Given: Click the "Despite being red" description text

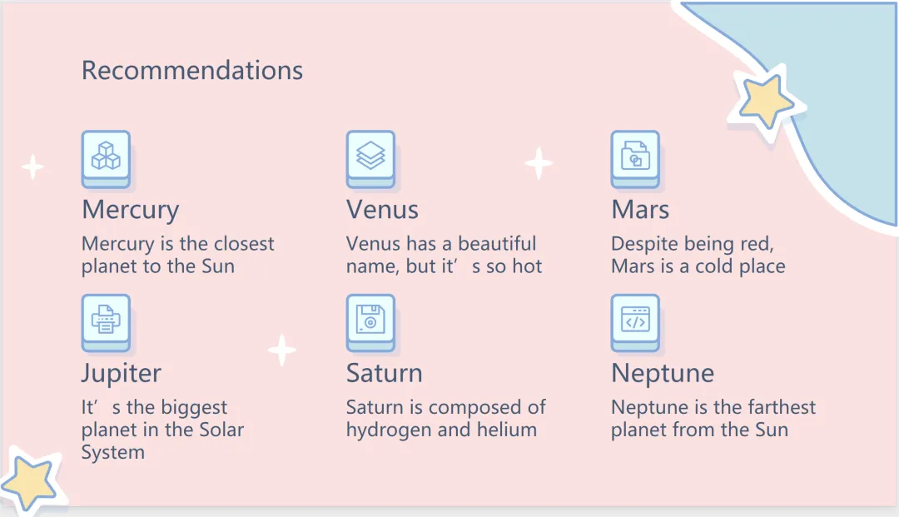Looking at the screenshot, I should pyautogui.click(x=698, y=255).
